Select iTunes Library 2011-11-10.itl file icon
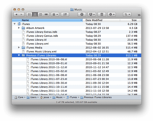The width and height of the screenshot is (153, 121). pyautogui.click(x=28, y=91)
